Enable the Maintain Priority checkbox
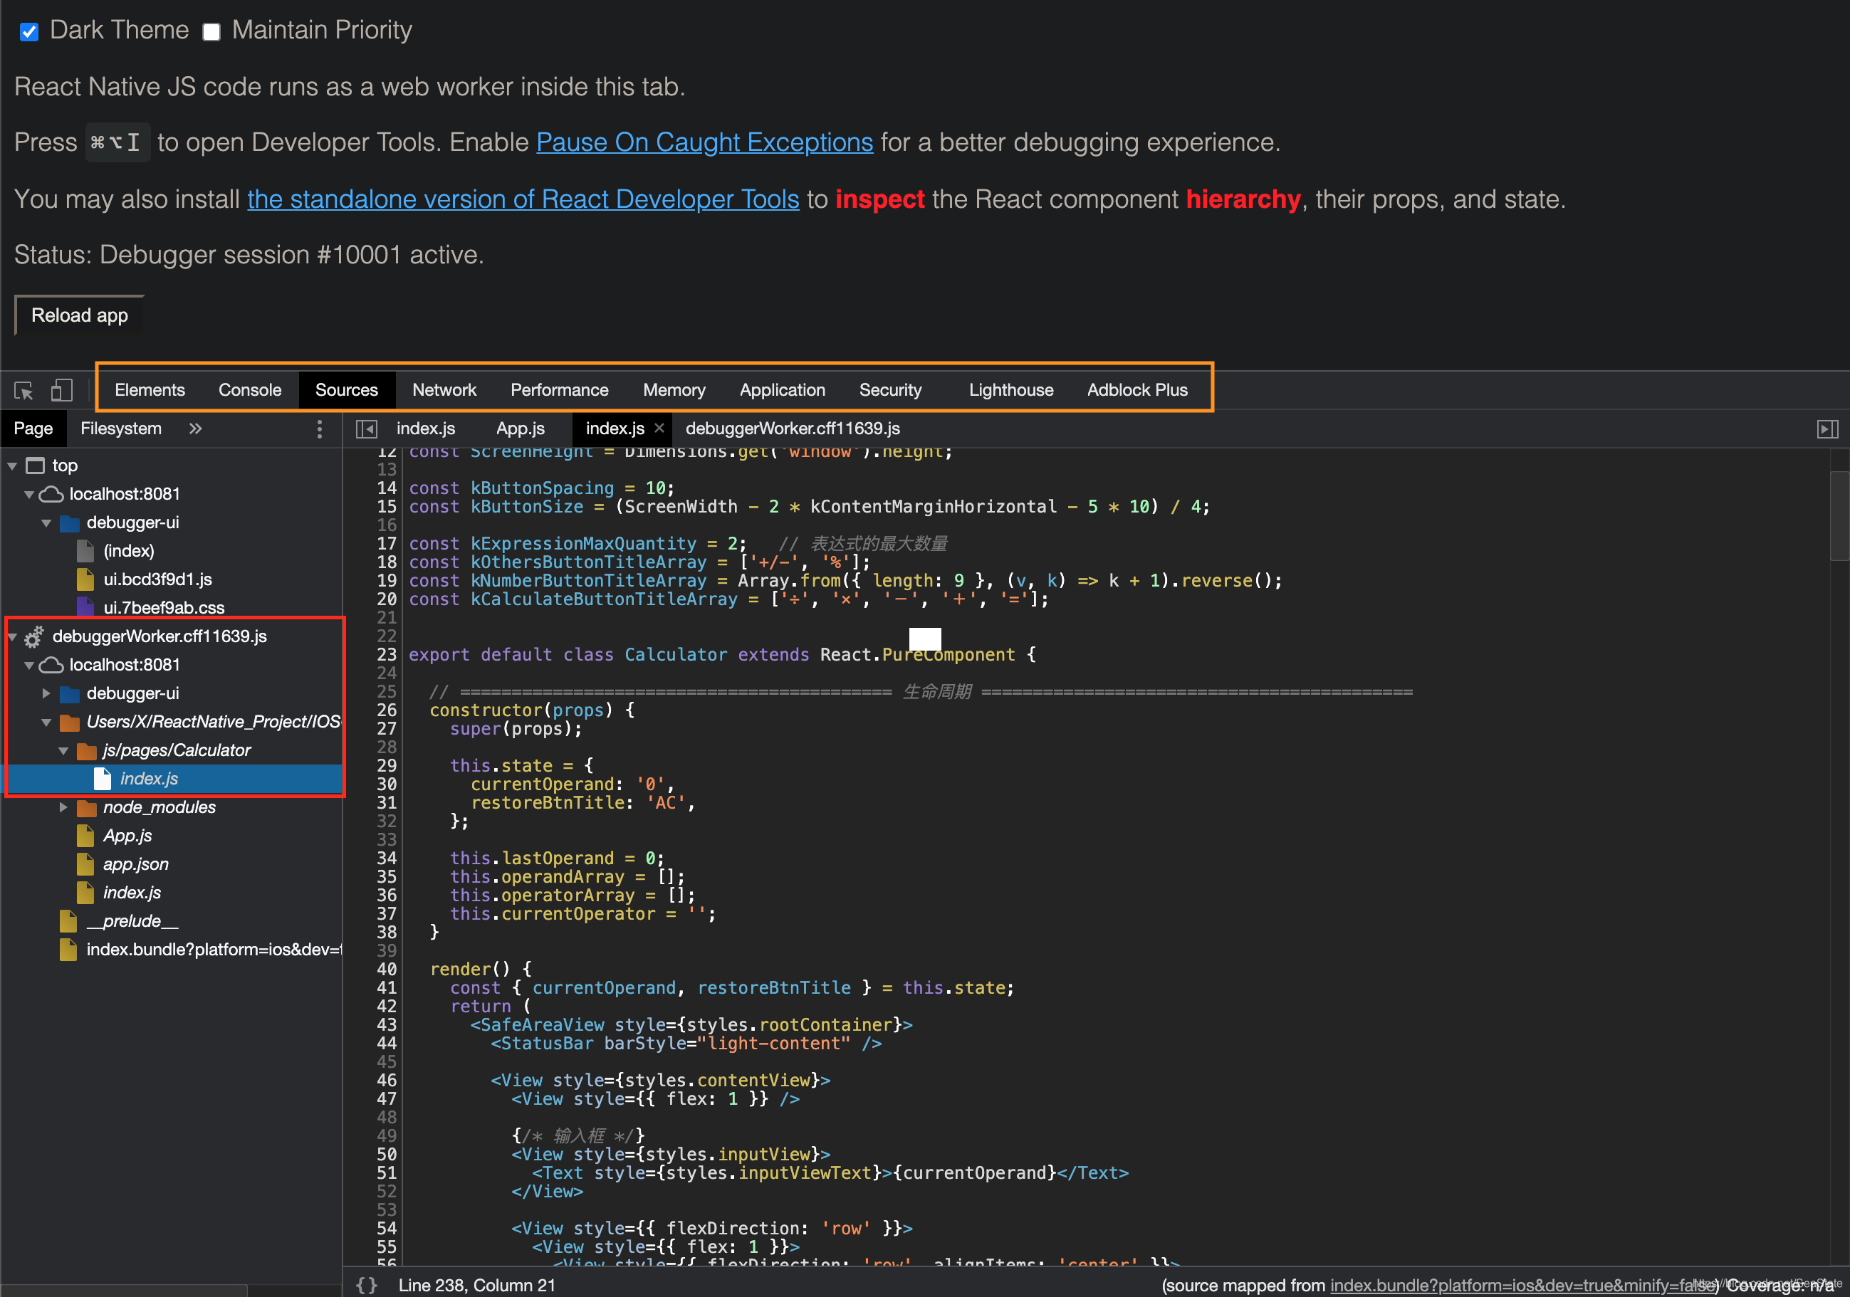Image resolution: width=1850 pixels, height=1297 pixels. 211,31
